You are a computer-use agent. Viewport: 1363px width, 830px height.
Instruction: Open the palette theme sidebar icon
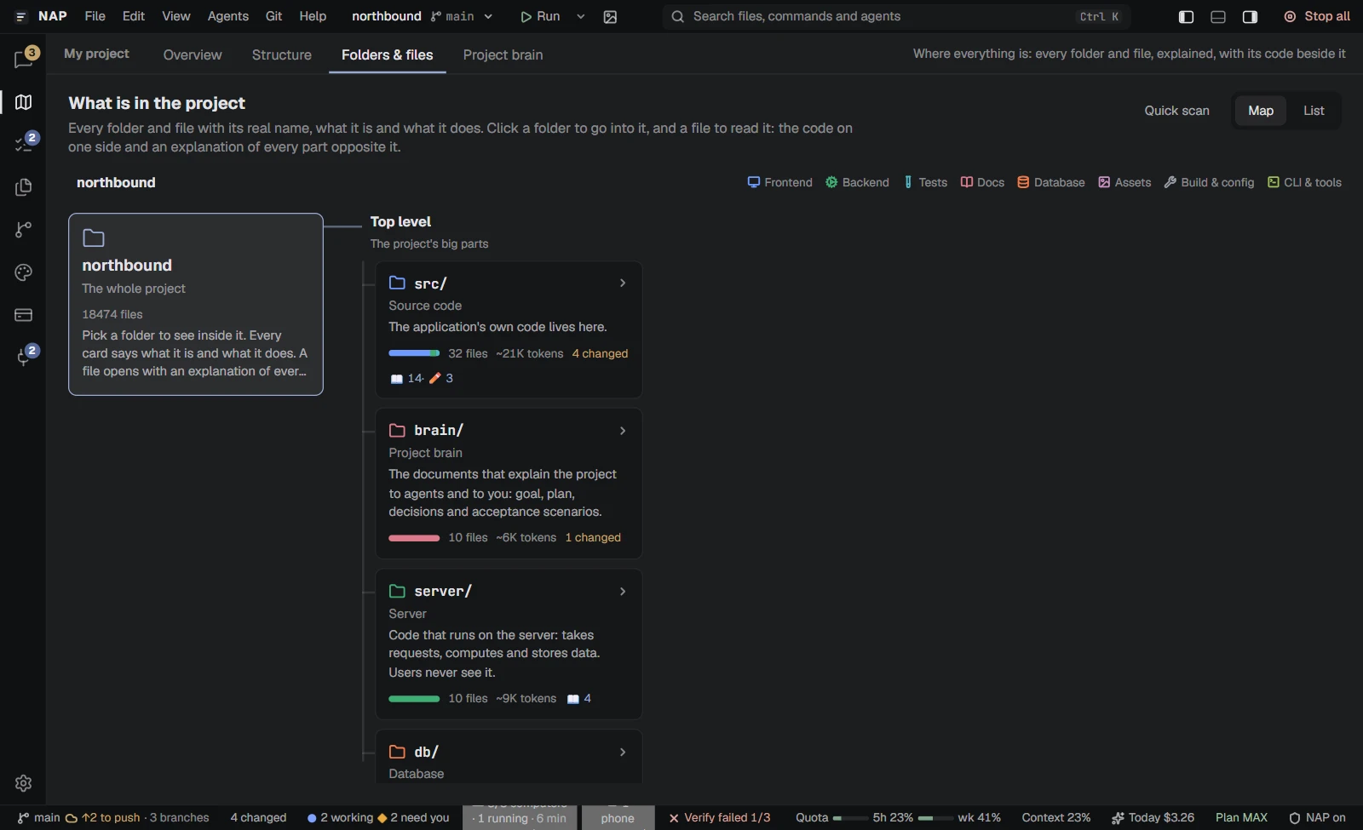[24, 272]
